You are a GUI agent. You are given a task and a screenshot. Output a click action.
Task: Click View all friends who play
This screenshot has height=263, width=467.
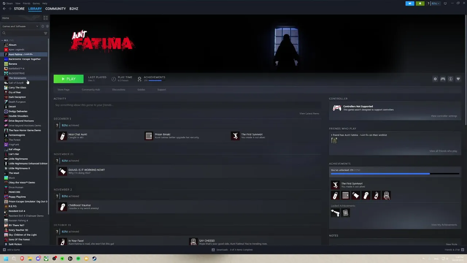(443, 151)
